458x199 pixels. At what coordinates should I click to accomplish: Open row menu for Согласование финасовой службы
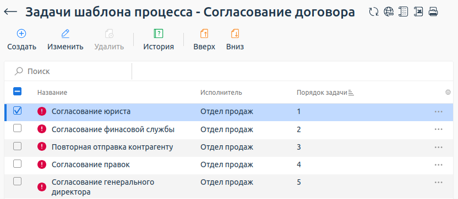coord(438,129)
